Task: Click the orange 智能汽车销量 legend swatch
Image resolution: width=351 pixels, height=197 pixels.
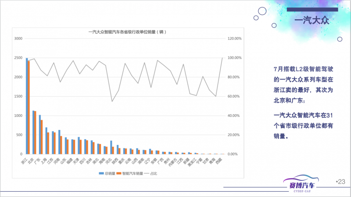Action: click(x=119, y=173)
